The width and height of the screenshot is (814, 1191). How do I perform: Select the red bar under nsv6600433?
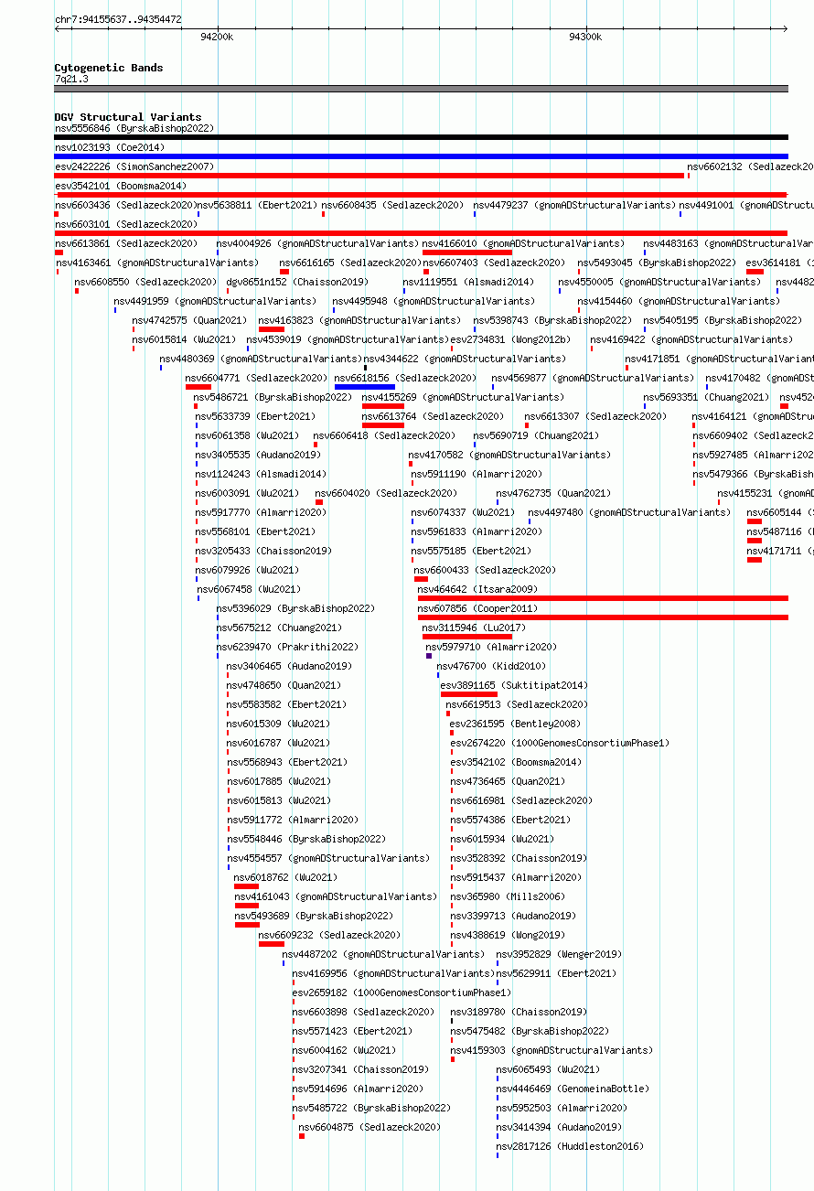[421, 579]
